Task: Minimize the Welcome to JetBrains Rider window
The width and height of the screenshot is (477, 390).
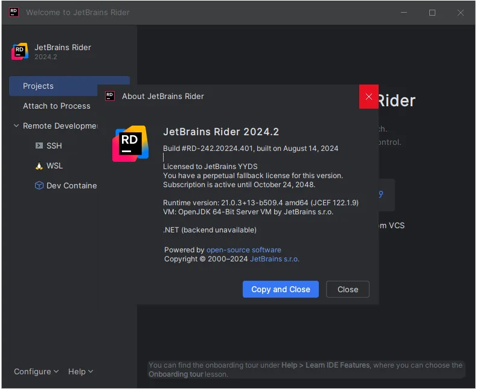Action: (x=404, y=13)
